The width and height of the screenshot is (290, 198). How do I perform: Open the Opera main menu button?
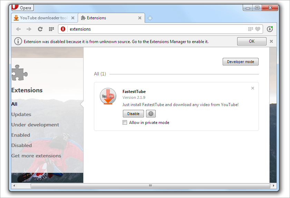coord(22,8)
